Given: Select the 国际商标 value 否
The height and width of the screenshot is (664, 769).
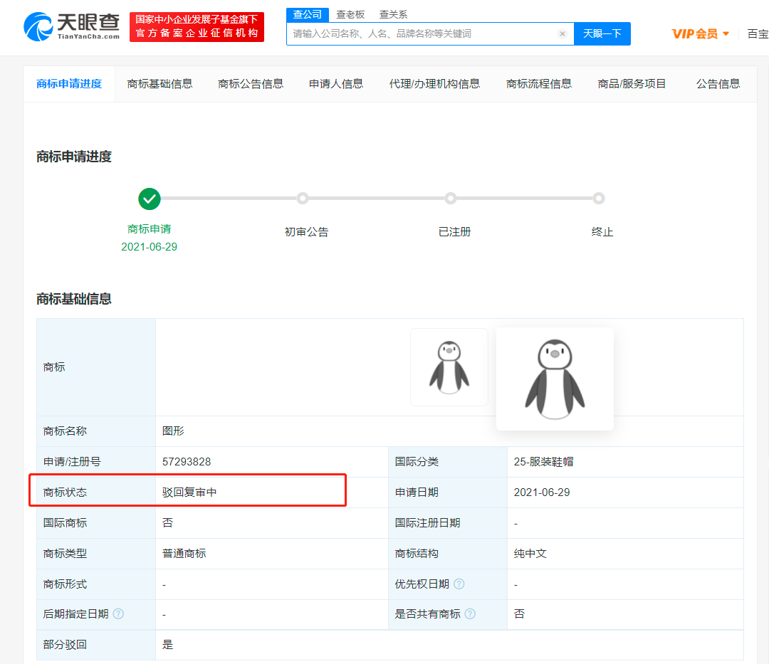Looking at the screenshot, I should pyautogui.click(x=168, y=523).
